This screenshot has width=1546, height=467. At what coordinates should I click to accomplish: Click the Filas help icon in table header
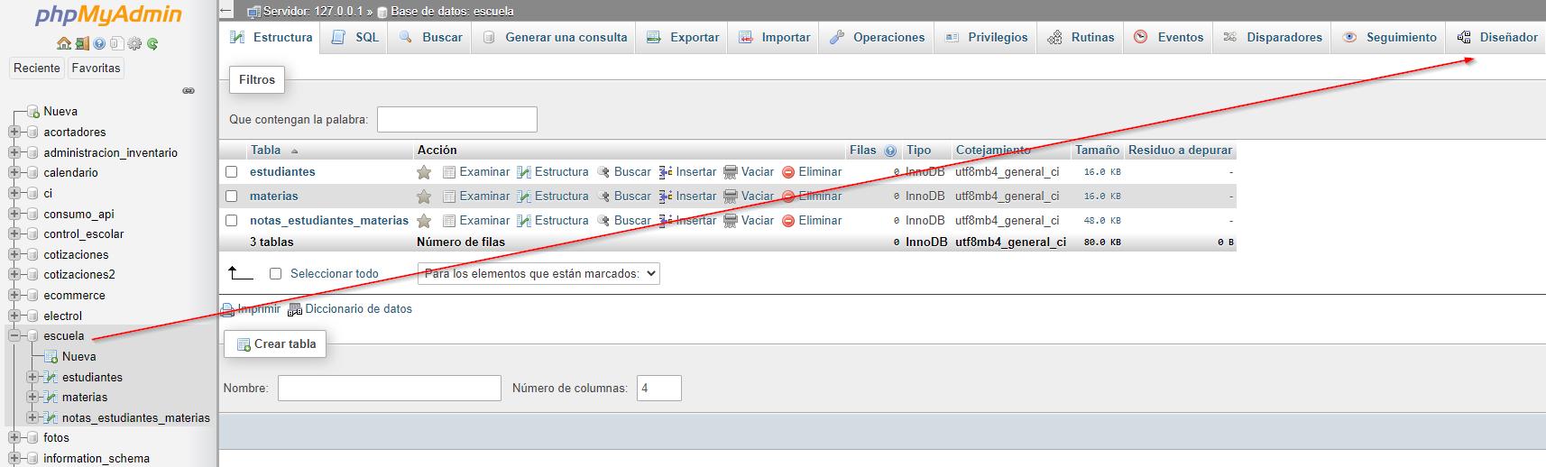[x=890, y=151]
